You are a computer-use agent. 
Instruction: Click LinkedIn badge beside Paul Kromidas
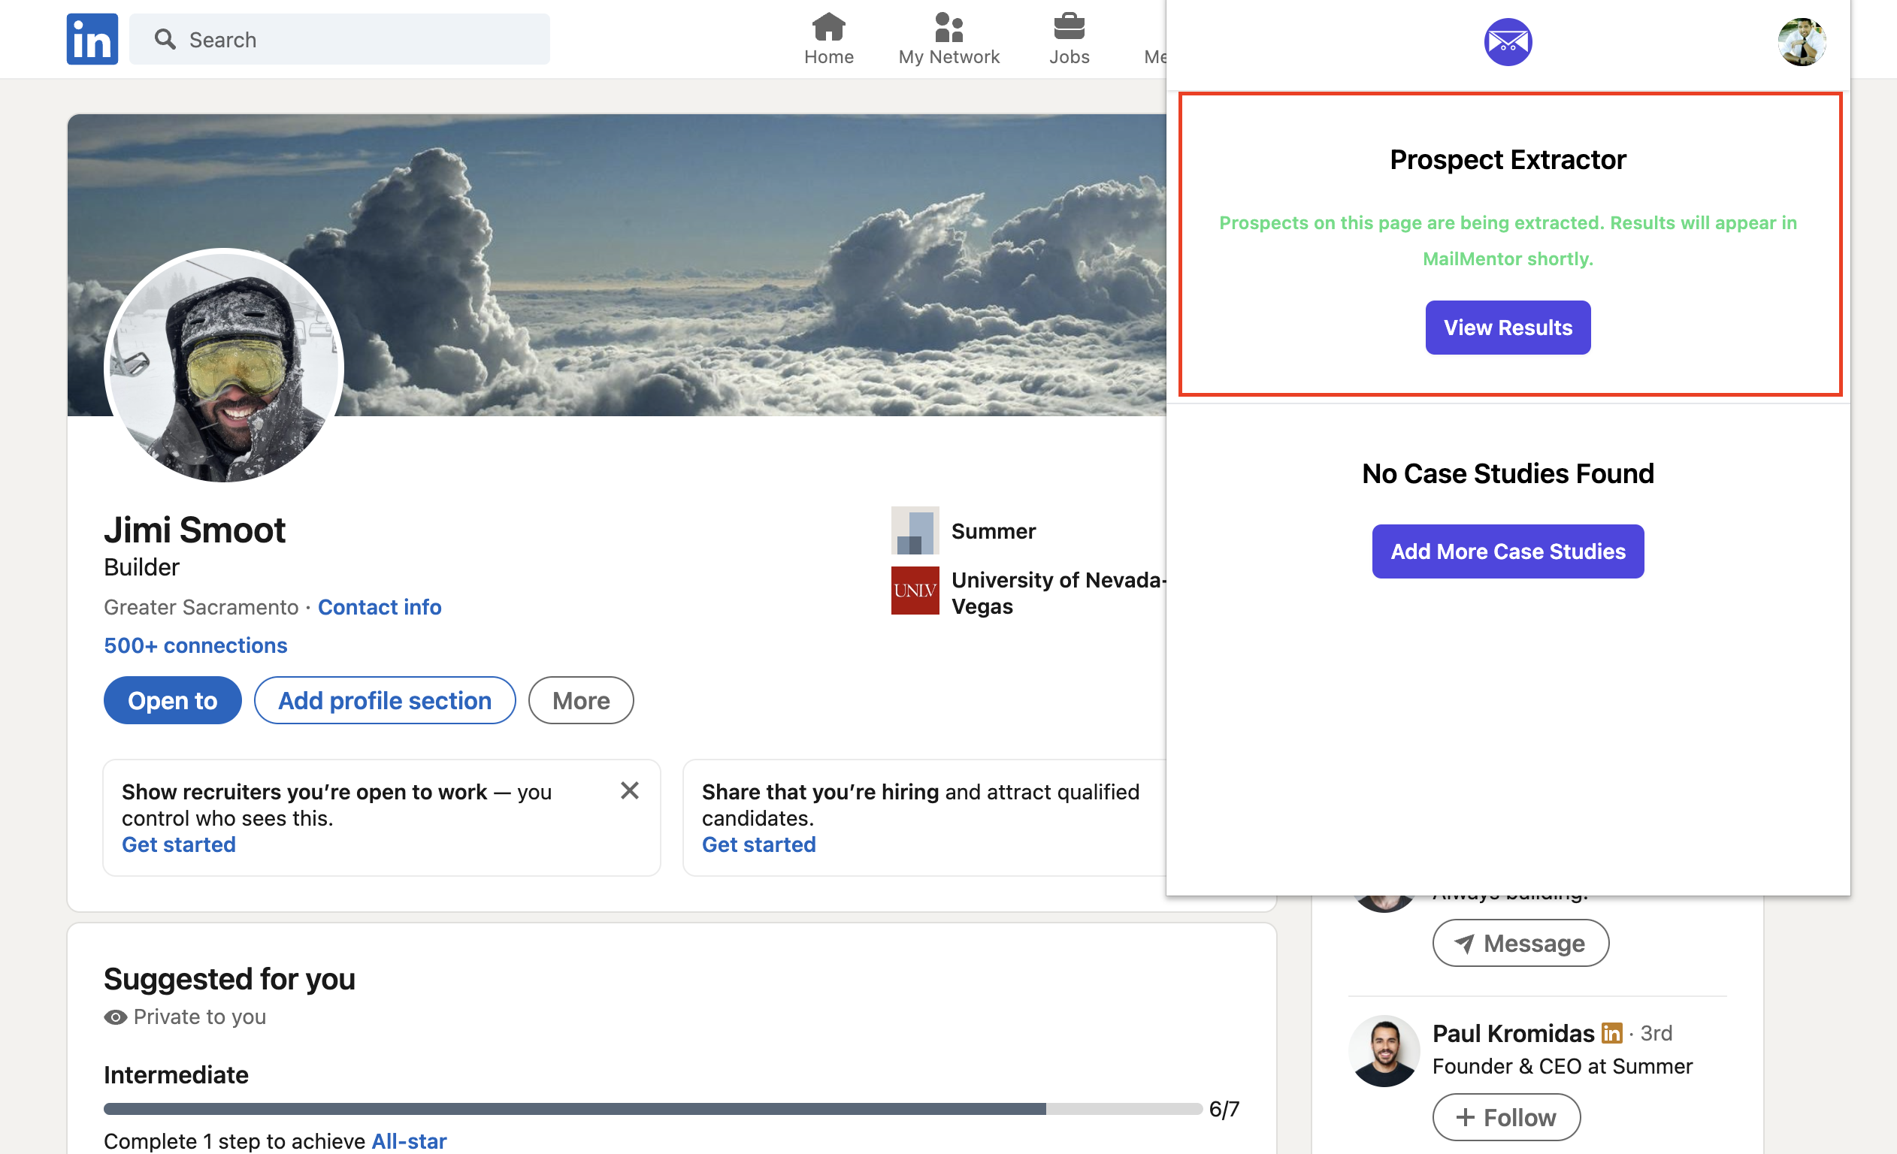tap(1611, 1033)
